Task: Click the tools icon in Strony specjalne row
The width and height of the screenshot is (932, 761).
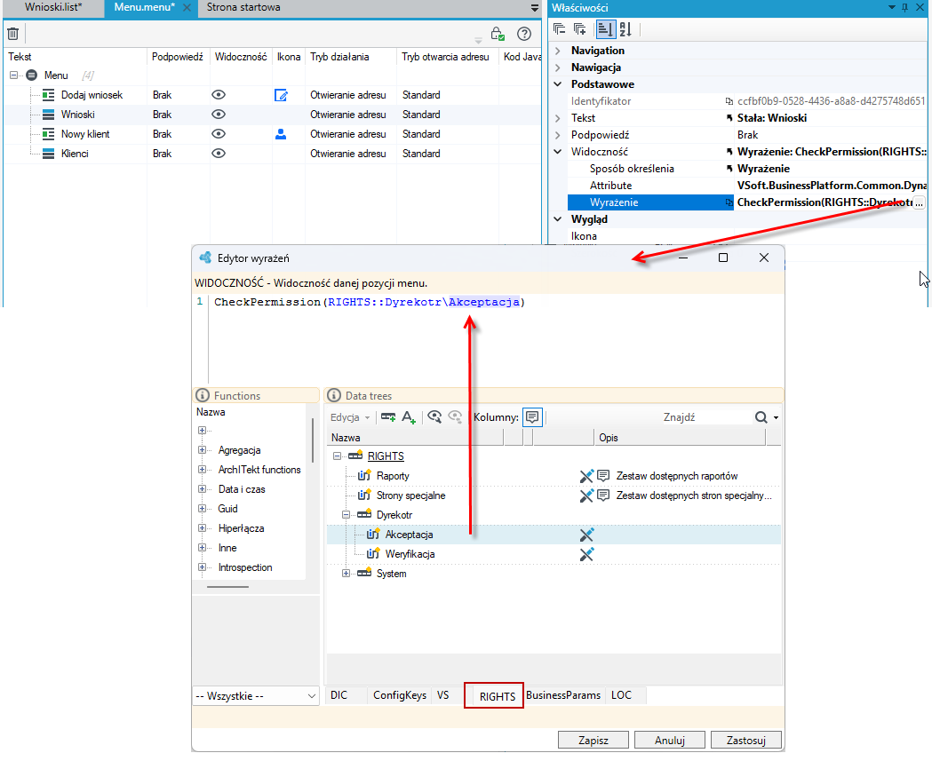Action: point(586,495)
